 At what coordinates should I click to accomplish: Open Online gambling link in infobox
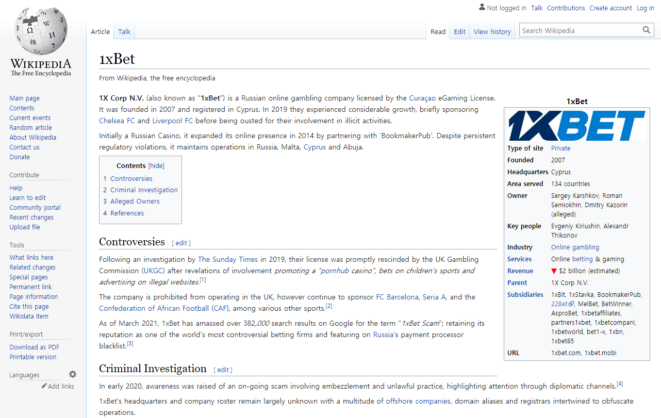pyautogui.click(x=575, y=247)
